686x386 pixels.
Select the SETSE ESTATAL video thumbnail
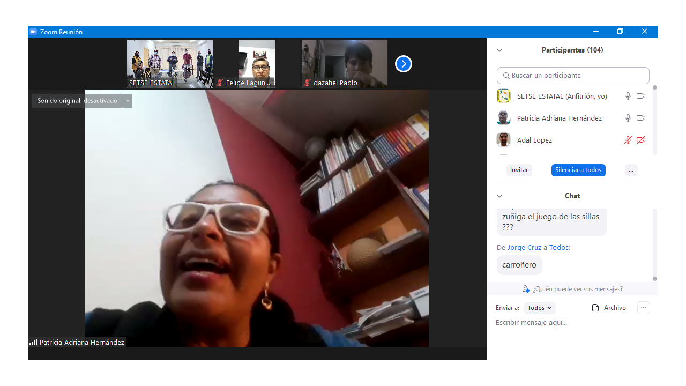coord(170,64)
